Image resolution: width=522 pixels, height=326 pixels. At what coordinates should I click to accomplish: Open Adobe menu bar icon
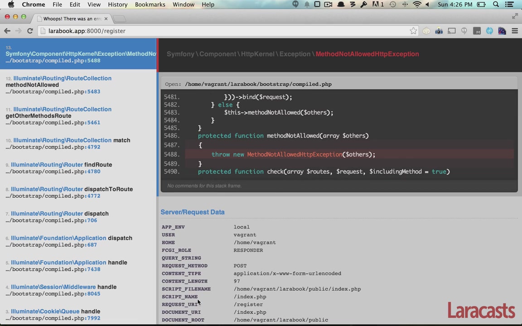pos(378,5)
